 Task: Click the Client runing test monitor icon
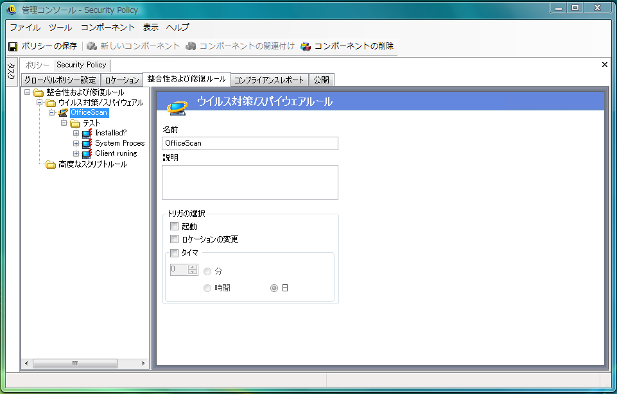point(87,154)
